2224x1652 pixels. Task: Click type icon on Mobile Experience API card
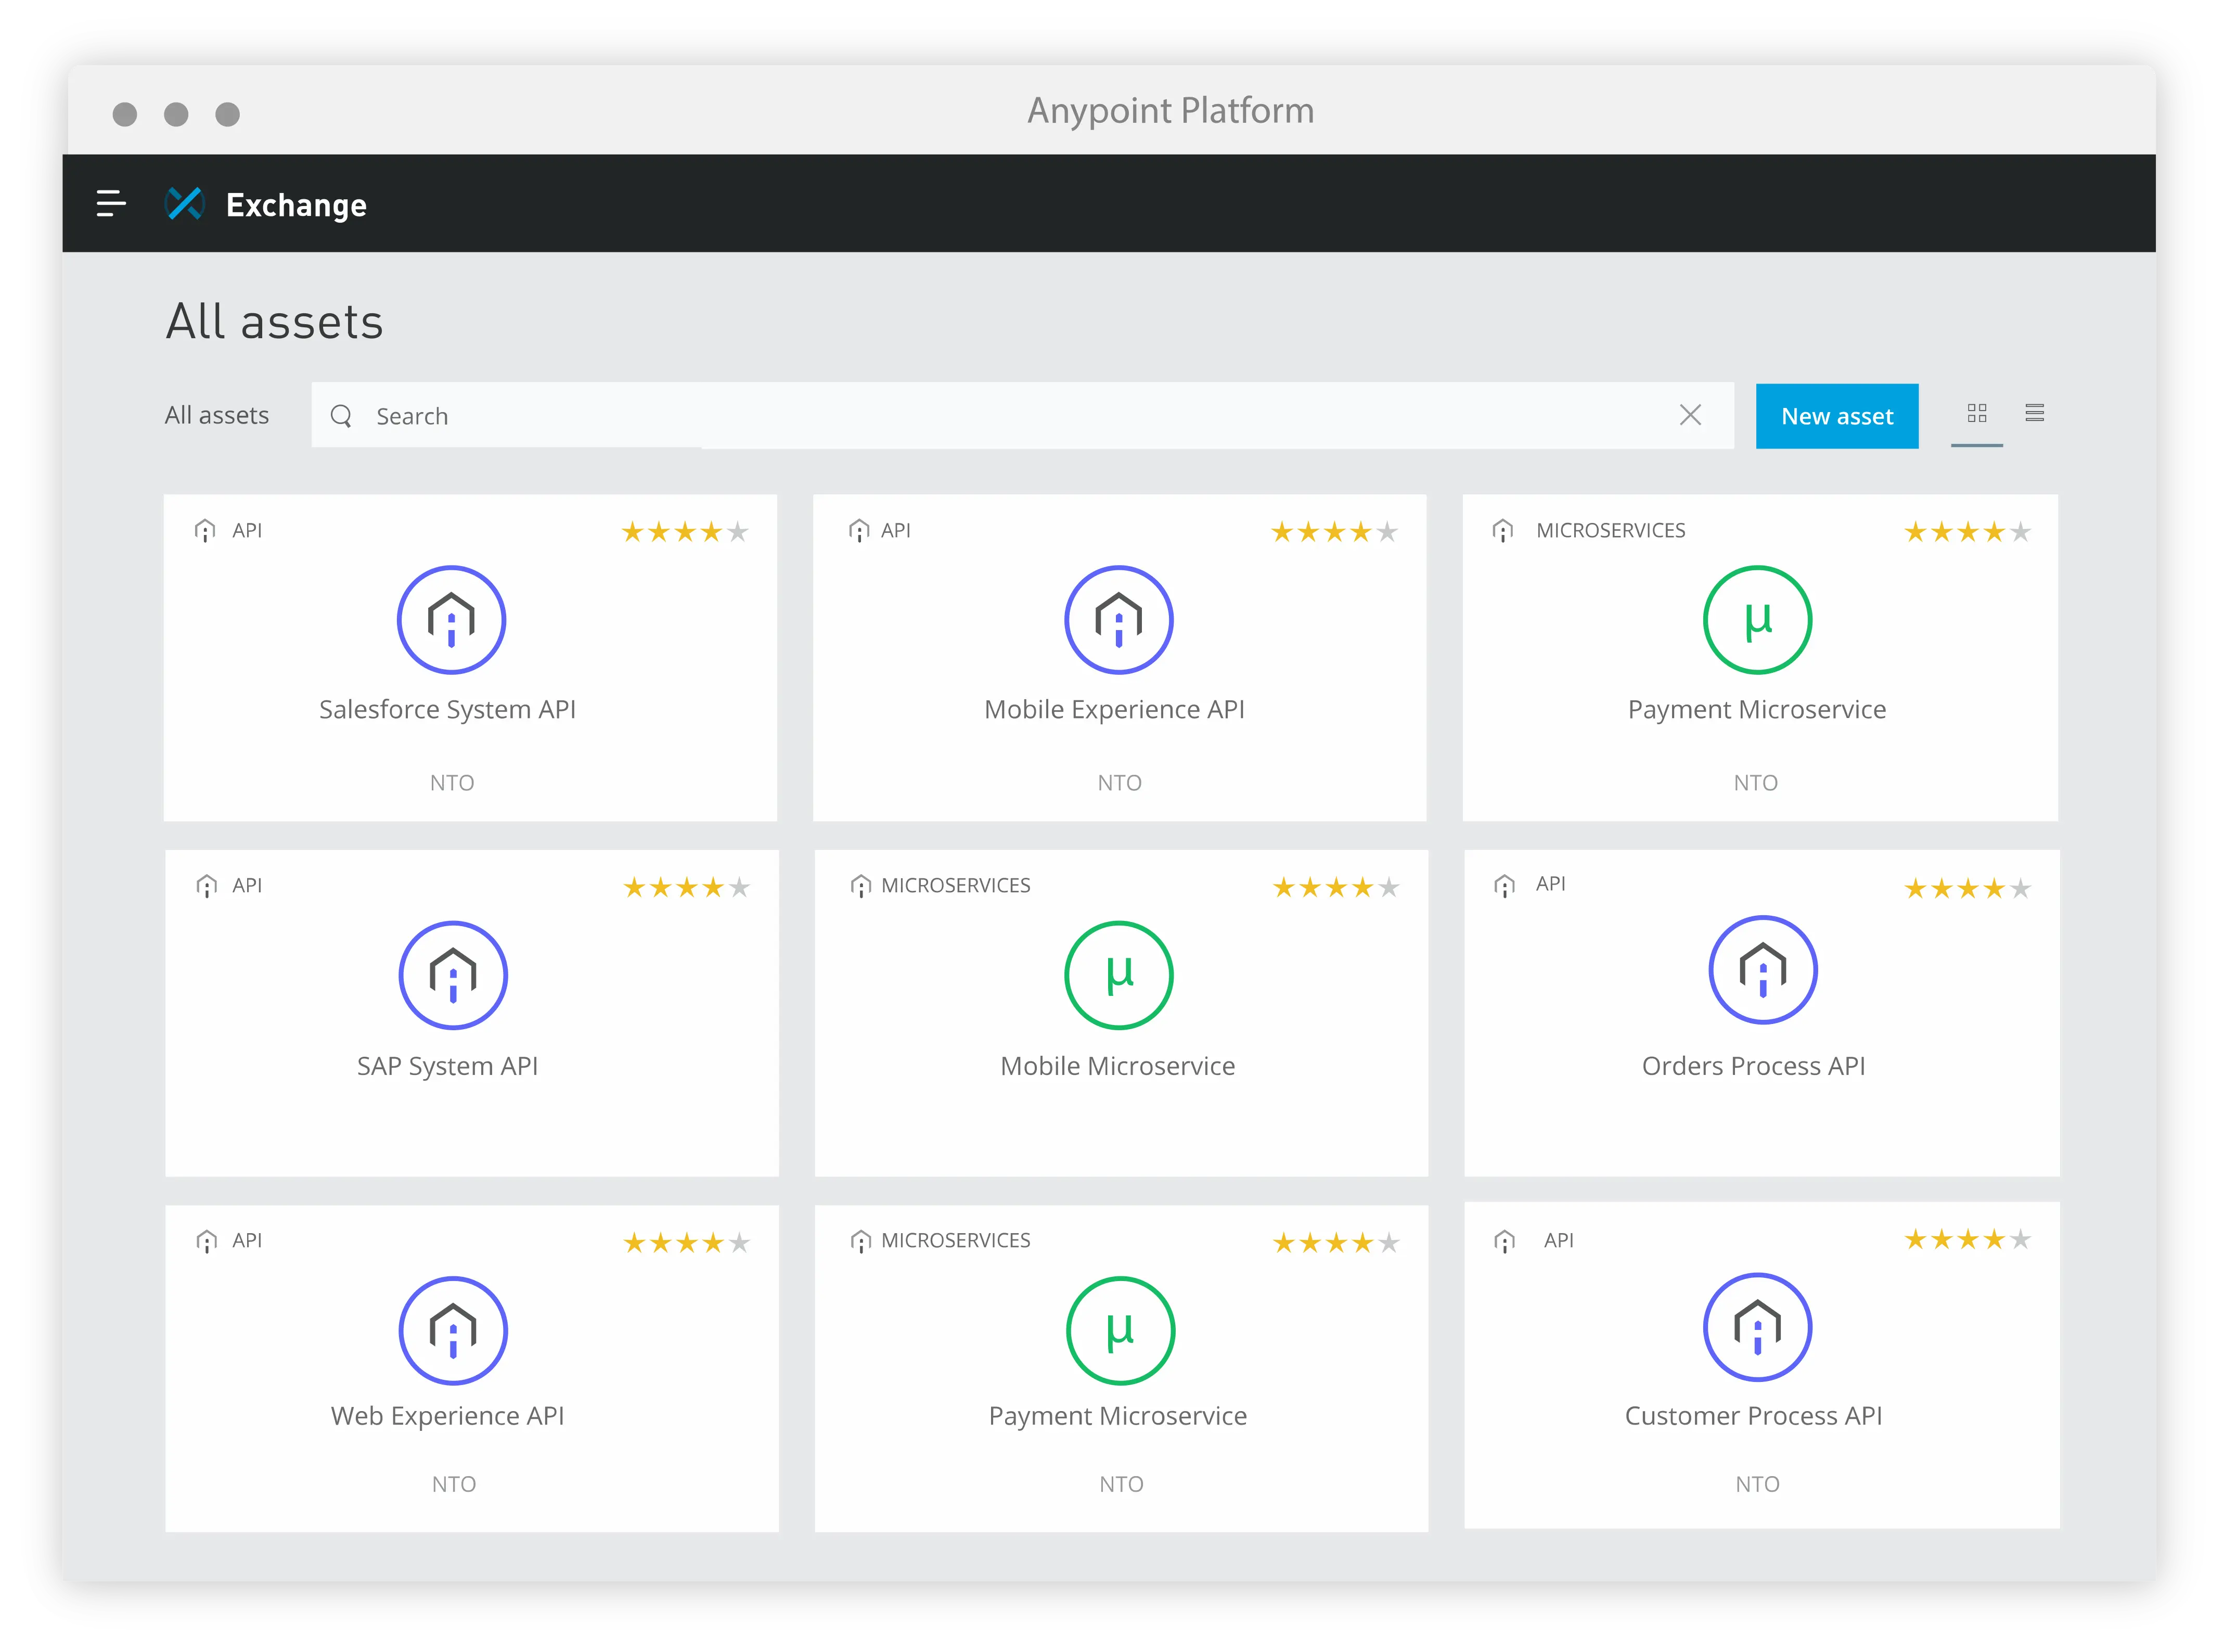tap(858, 530)
